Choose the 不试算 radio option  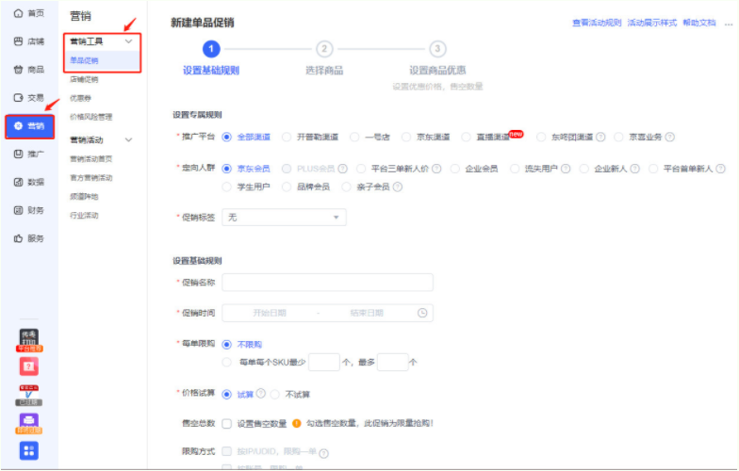tap(275, 394)
